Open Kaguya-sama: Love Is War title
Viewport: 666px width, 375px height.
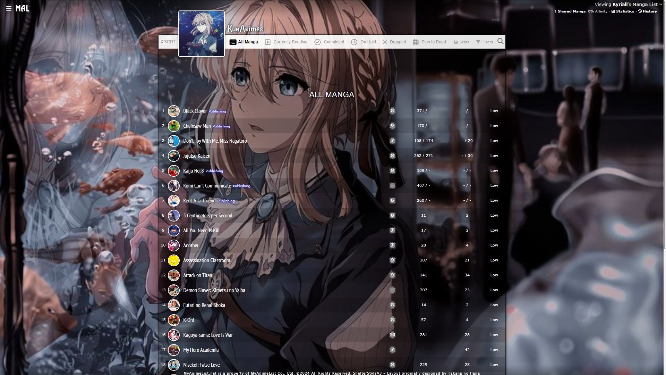[208, 335]
